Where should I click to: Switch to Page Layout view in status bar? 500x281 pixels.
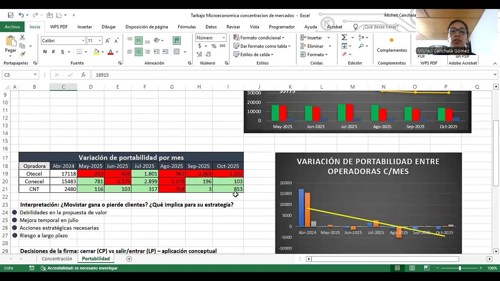(412, 268)
